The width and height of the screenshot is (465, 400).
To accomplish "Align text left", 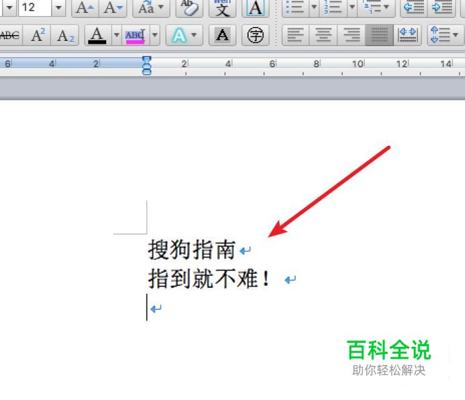I will [x=295, y=35].
